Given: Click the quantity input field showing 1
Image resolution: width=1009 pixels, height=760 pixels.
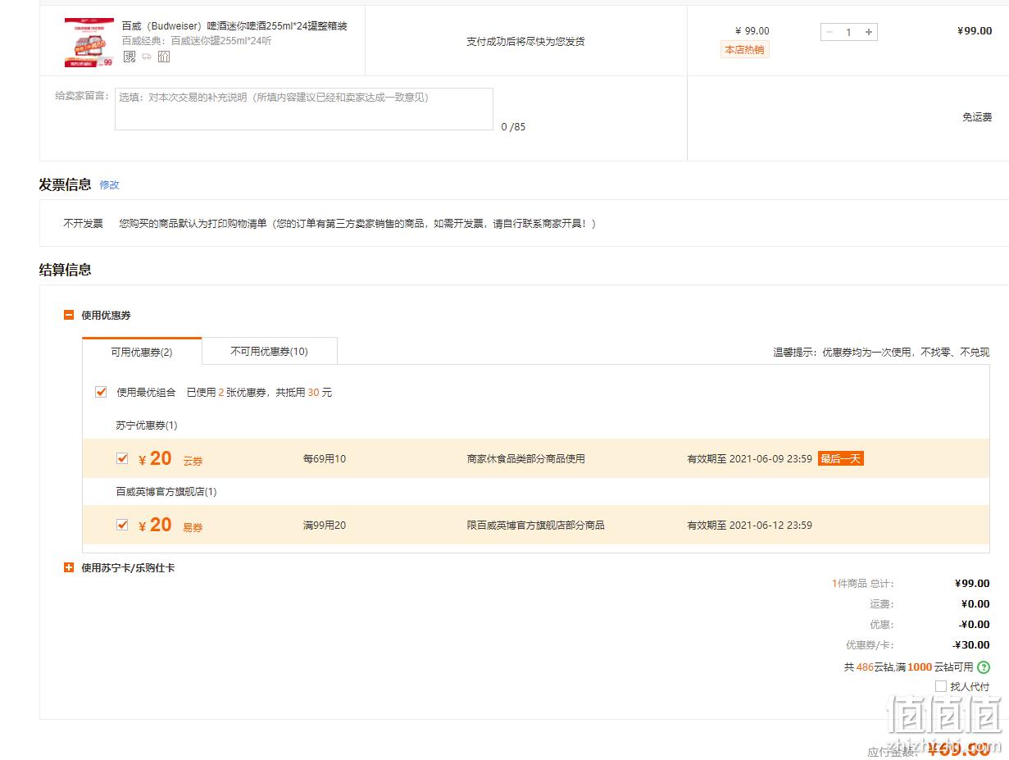Looking at the screenshot, I should 849,32.
